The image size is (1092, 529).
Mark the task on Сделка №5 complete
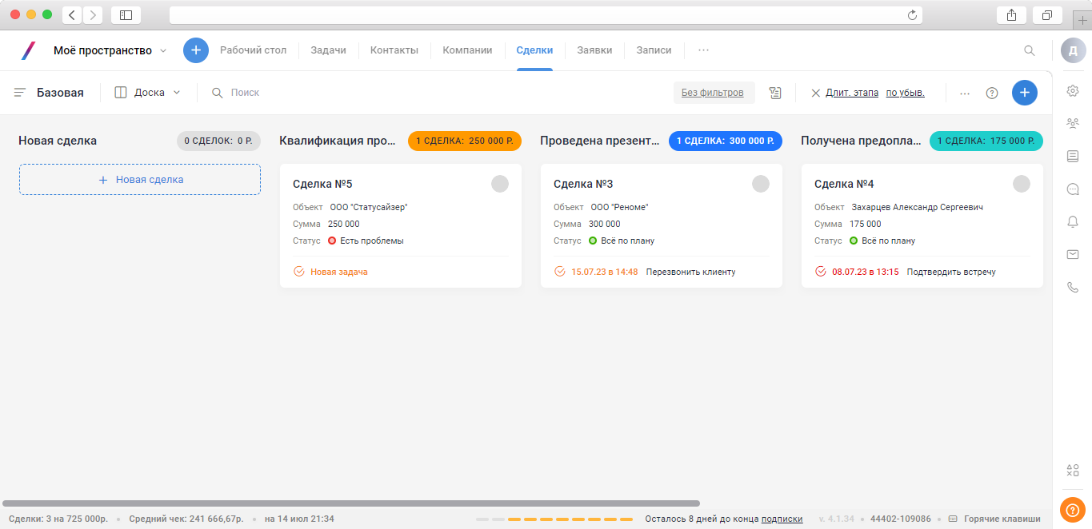coord(299,272)
